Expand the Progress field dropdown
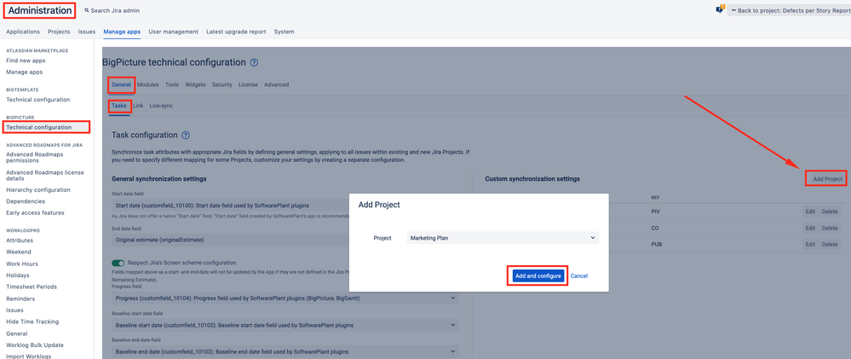 pos(285,298)
